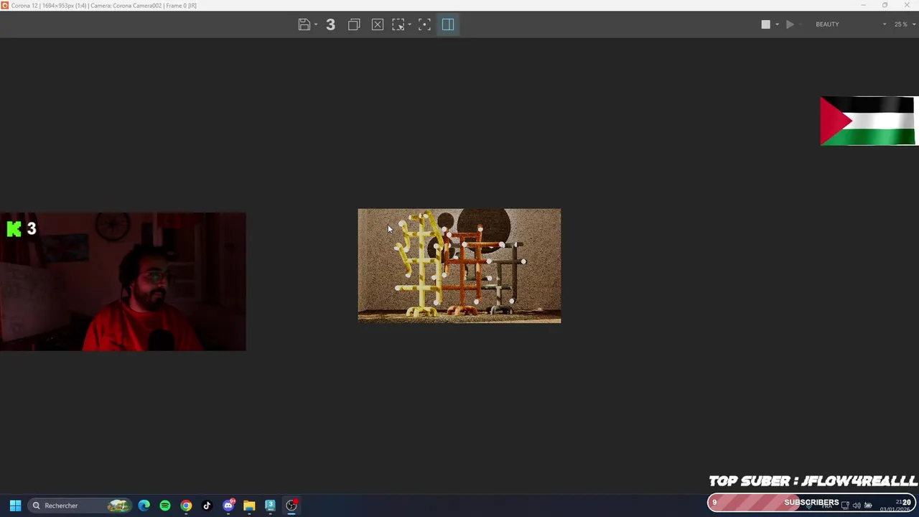Open the dropdown arrow beside Stop button
This screenshot has width=919, height=517.
[x=777, y=25]
